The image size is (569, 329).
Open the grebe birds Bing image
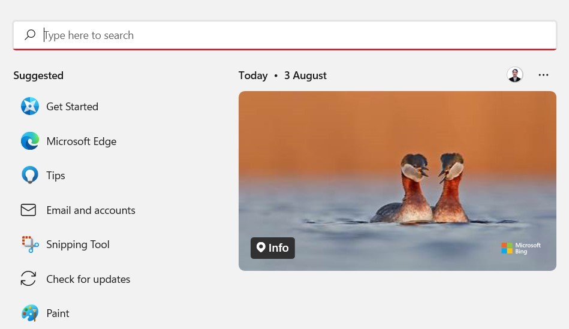pyautogui.click(x=398, y=180)
